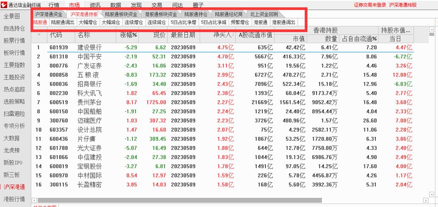Image resolution: width=438 pixels, height=207 pixels.
Task: Select 港股通调出 sub-tab
Action: click(283, 22)
